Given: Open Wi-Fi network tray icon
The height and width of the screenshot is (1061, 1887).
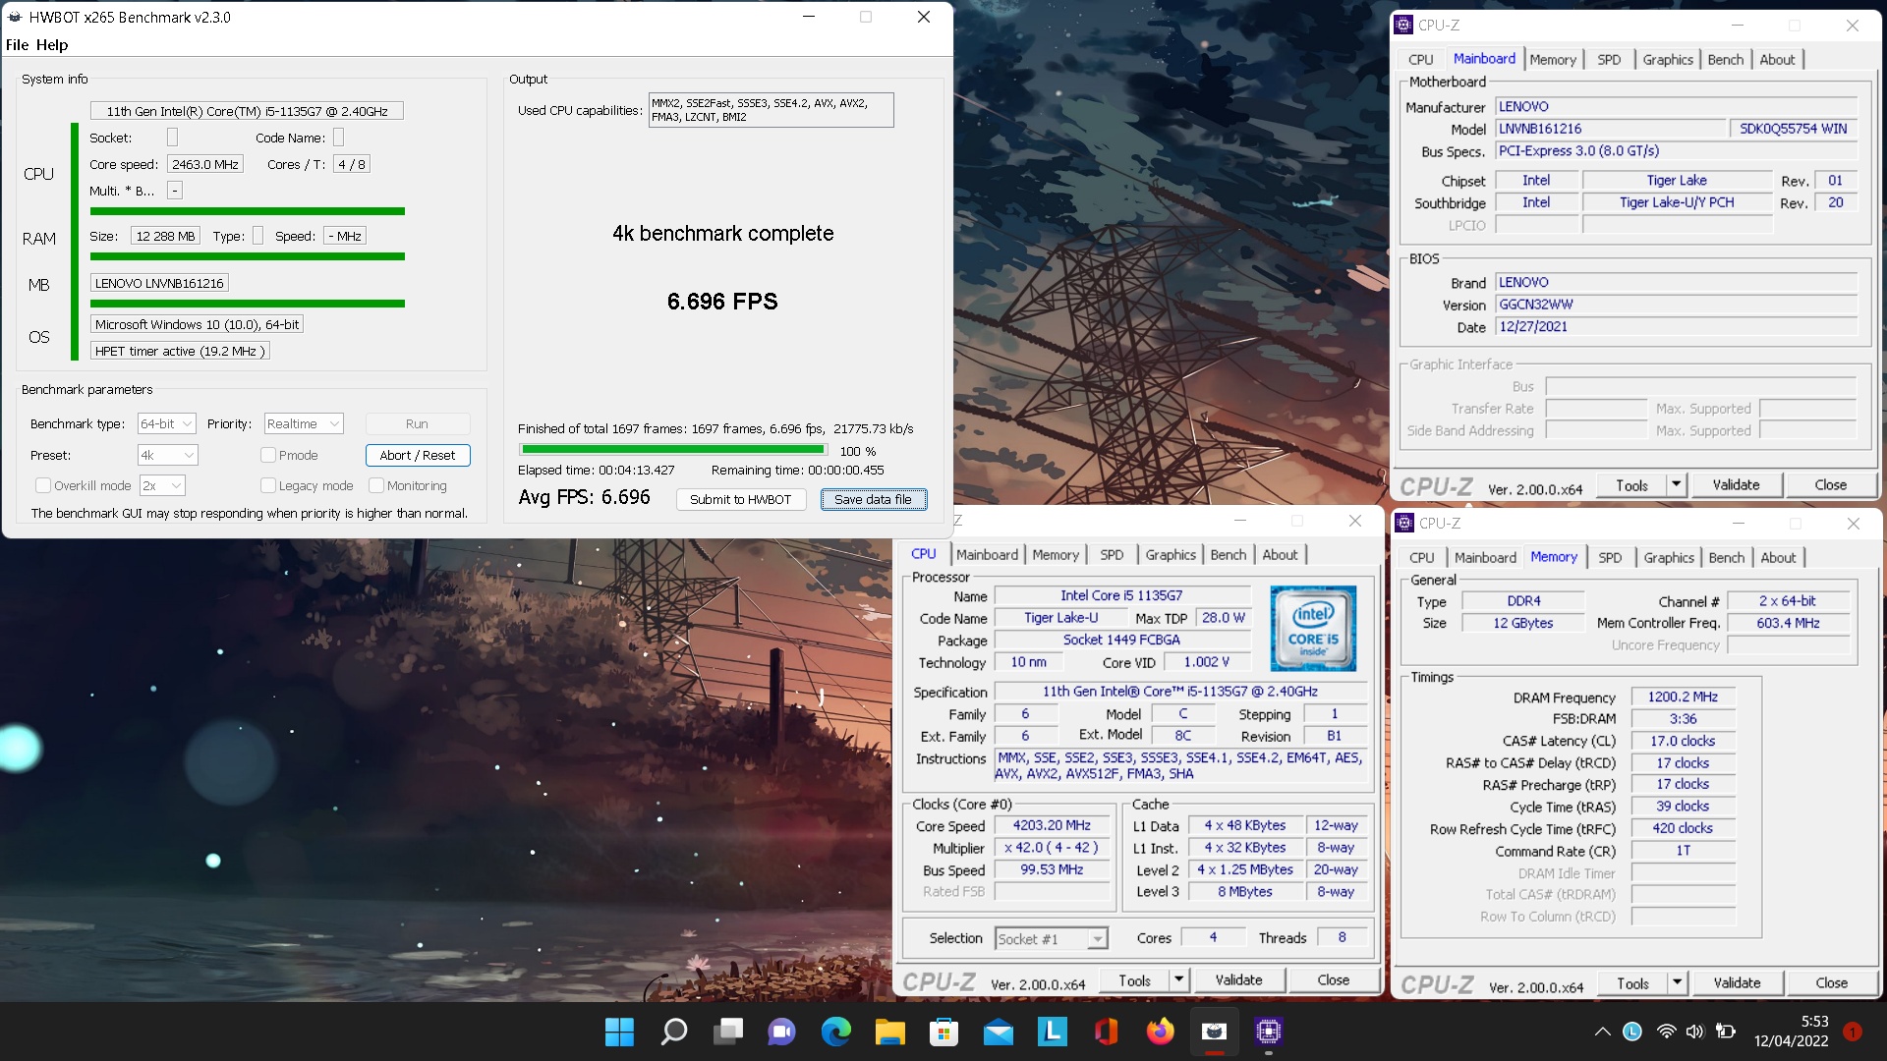Looking at the screenshot, I should click(1666, 1032).
